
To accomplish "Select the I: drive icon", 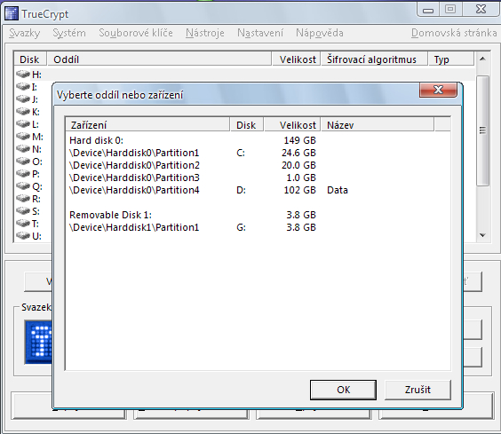I will (23, 87).
